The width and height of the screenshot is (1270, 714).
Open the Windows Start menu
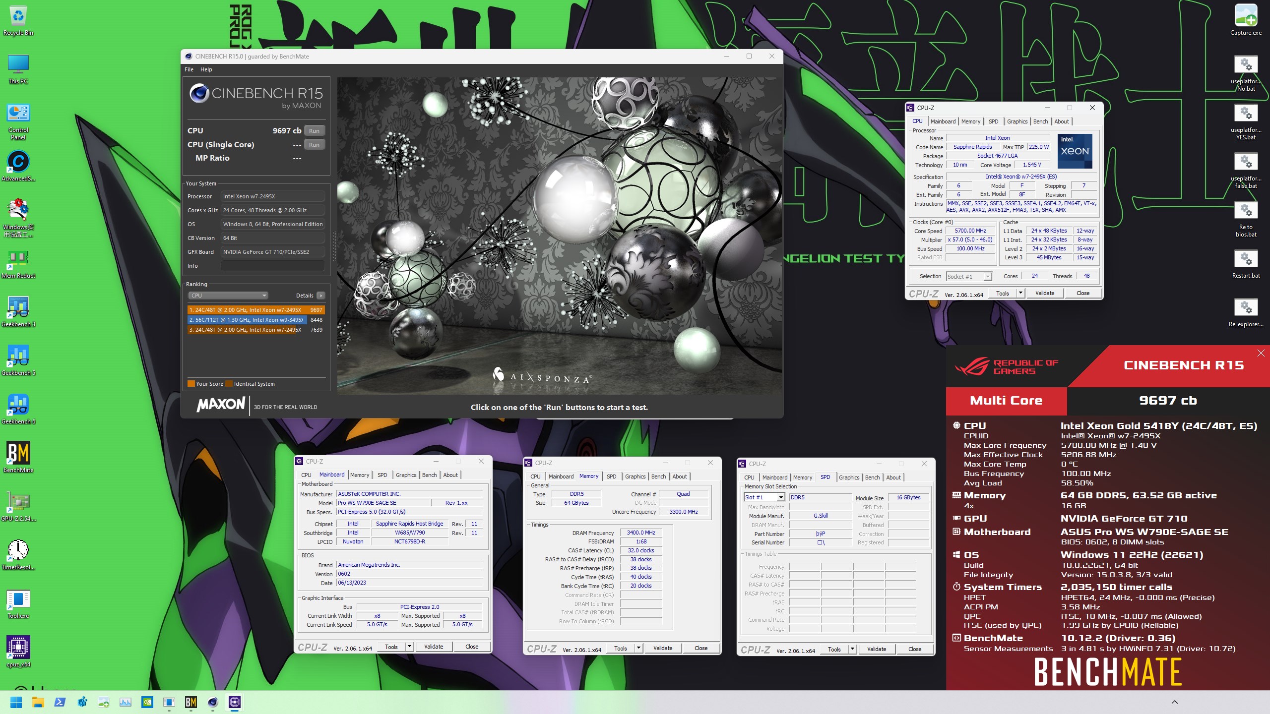click(16, 702)
